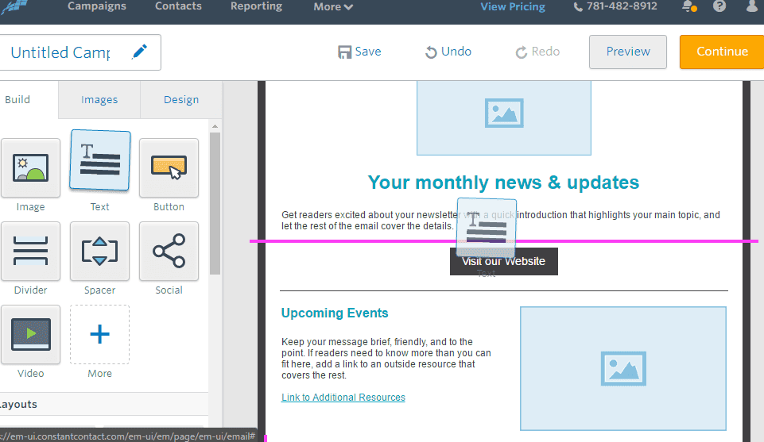Select the Text block icon
The image size is (764, 442).
click(x=100, y=160)
